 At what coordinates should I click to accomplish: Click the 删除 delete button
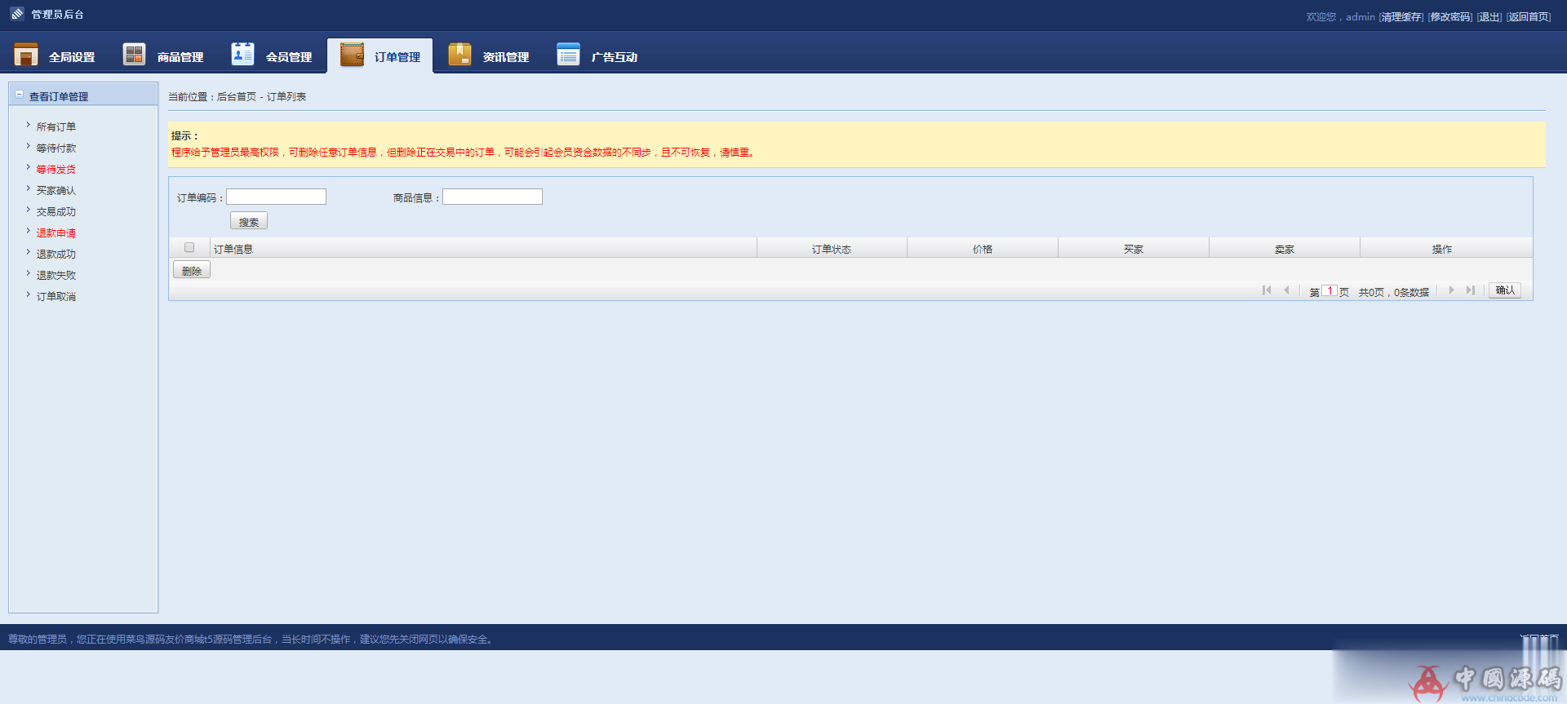192,271
